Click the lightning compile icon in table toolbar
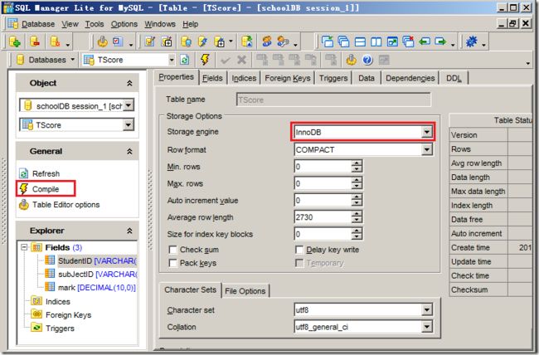 [205, 60]
